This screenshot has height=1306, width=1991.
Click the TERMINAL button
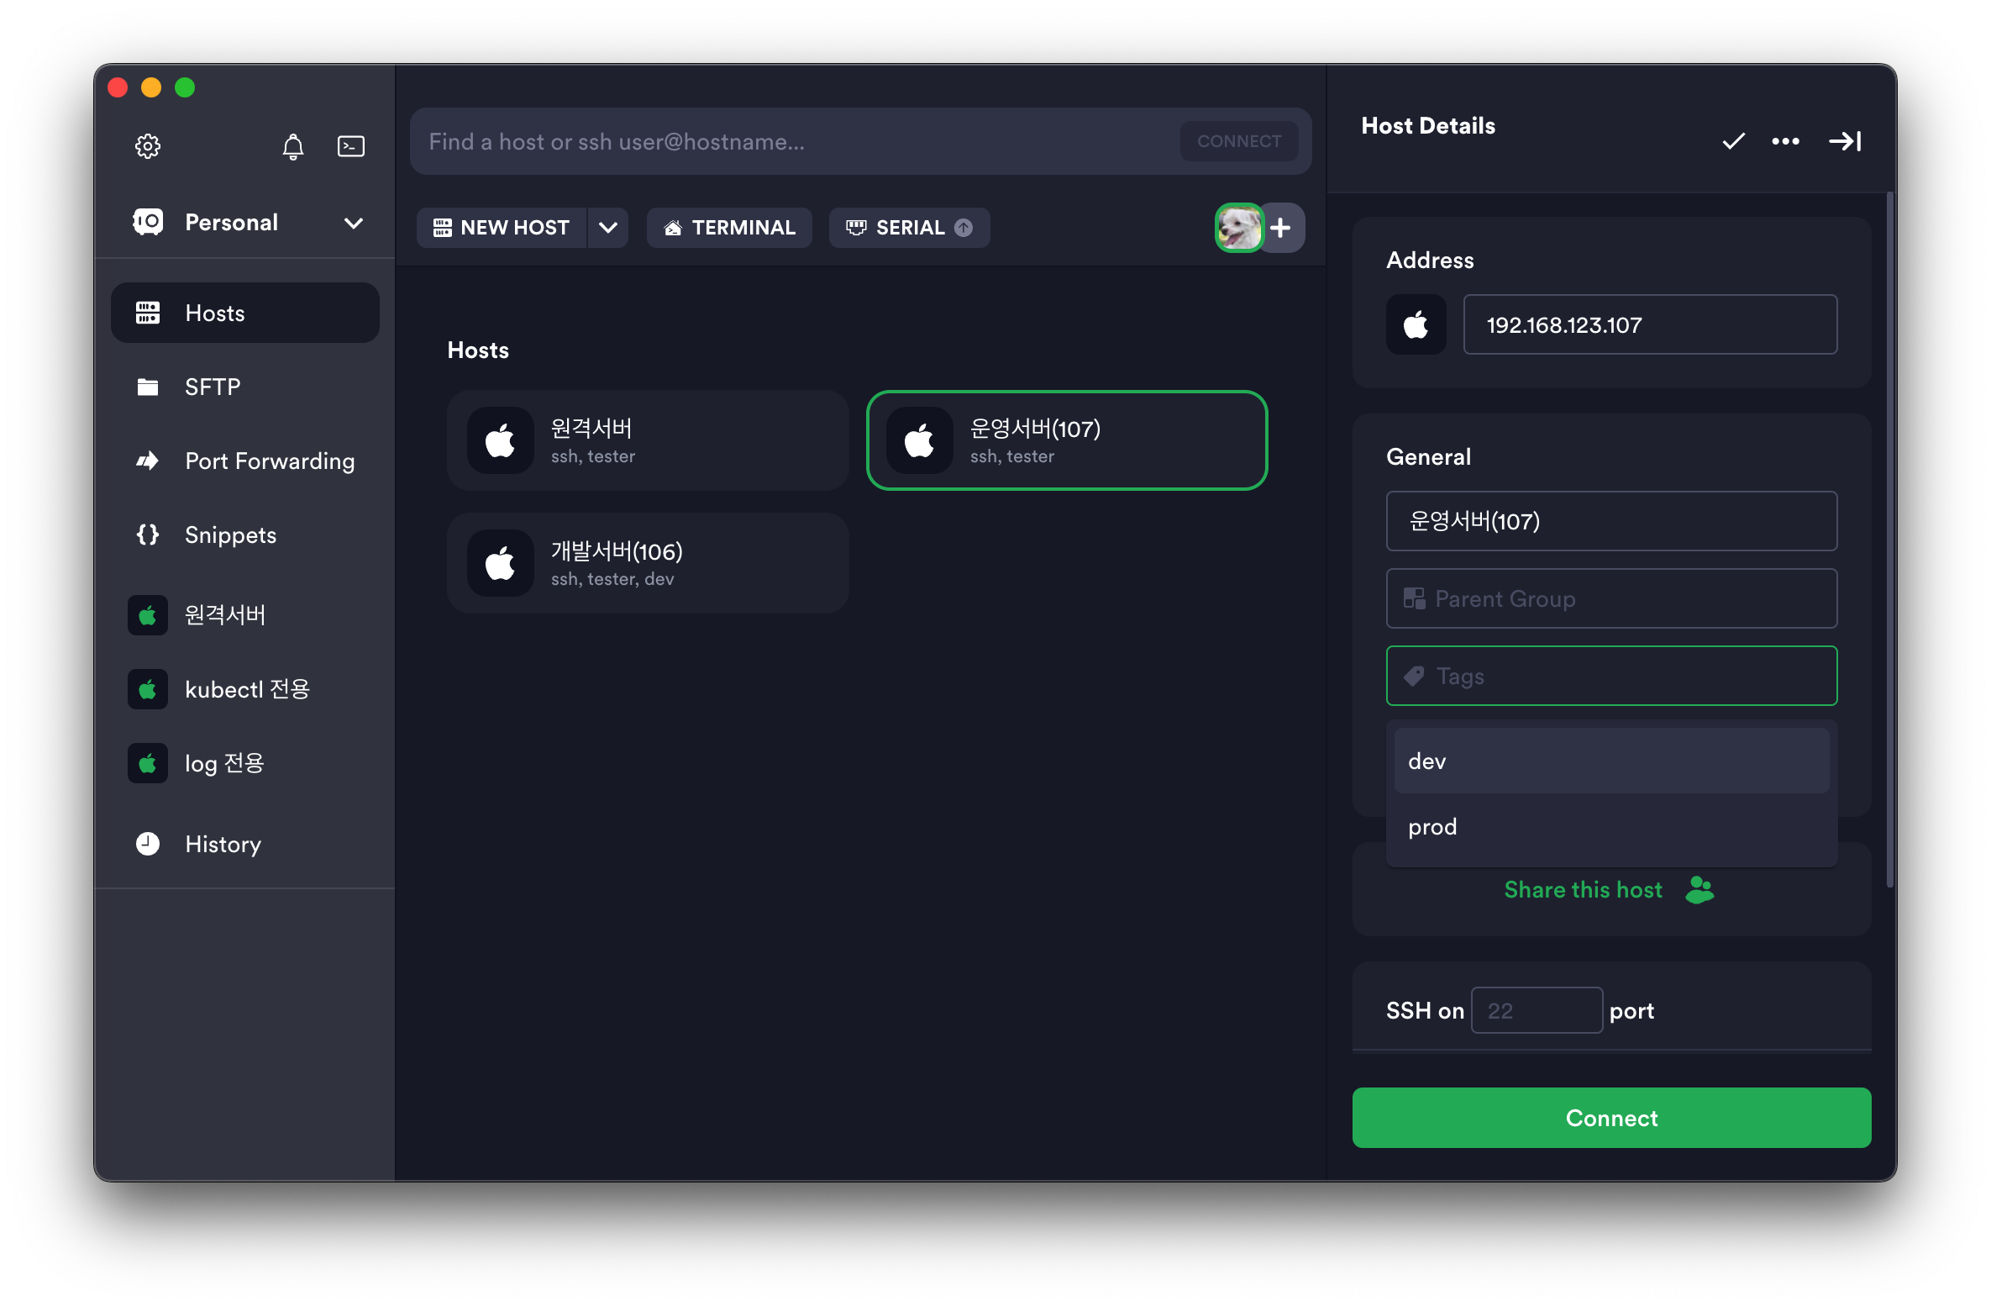click(728, 228)
